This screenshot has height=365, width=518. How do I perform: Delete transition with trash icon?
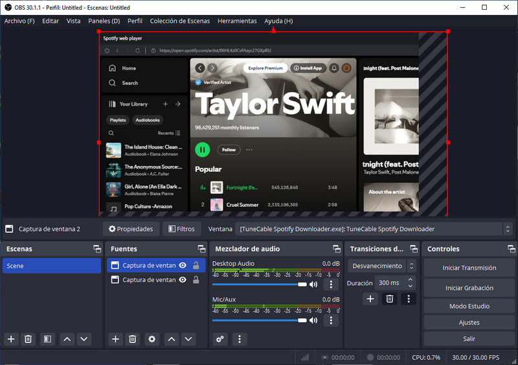390,299
